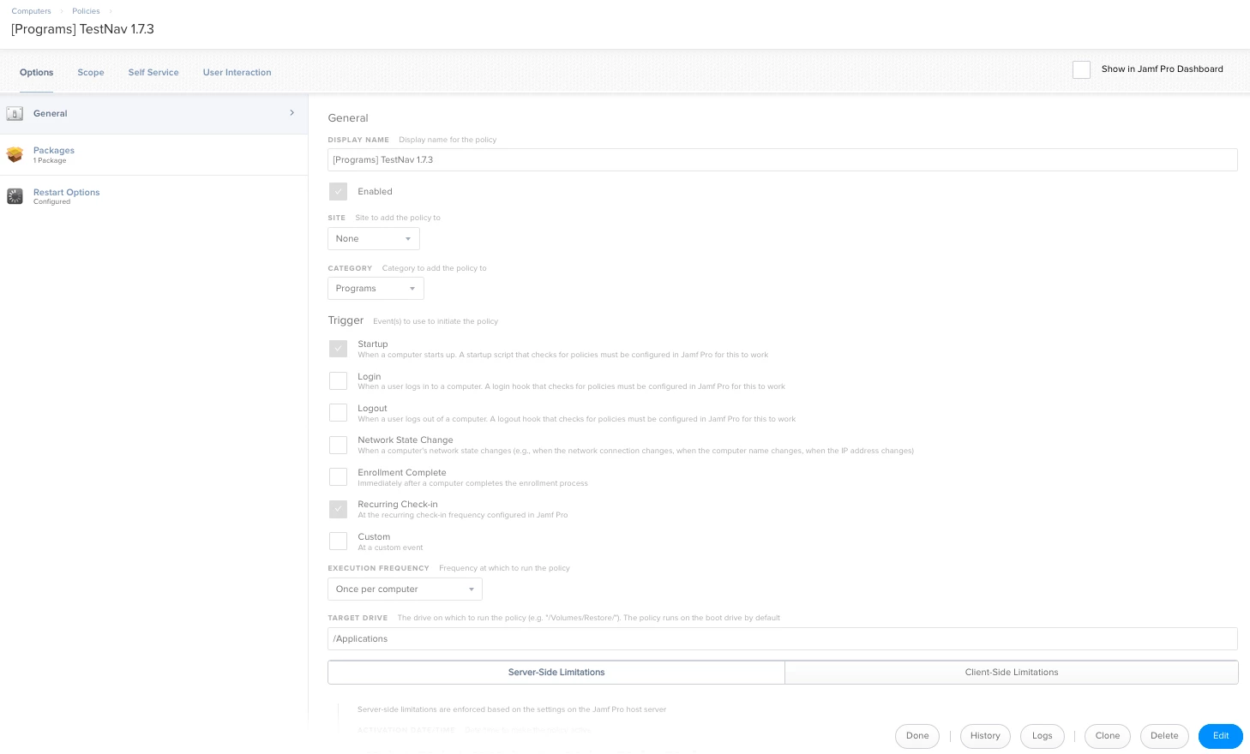Toggle the Recurring Check-in checkbox
Screen dimensions: 1250x754
(x=338, y=509)
